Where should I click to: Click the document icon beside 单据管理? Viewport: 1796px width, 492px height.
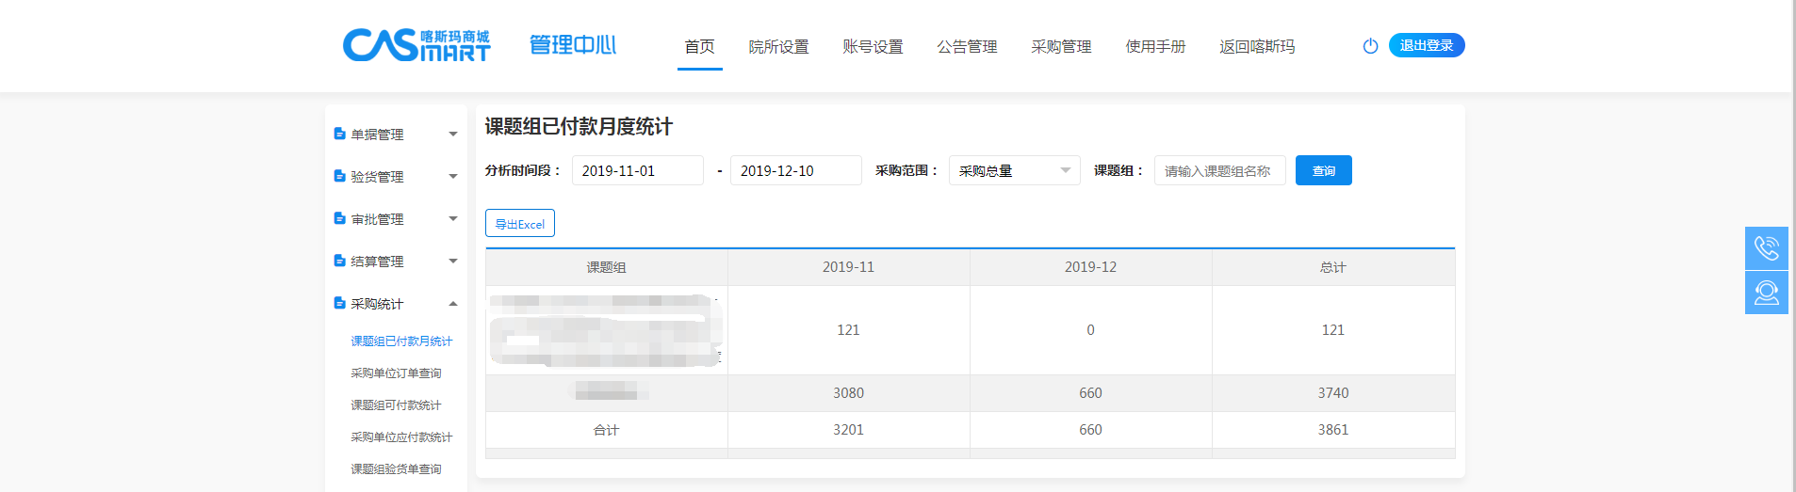tap(339, 134)
